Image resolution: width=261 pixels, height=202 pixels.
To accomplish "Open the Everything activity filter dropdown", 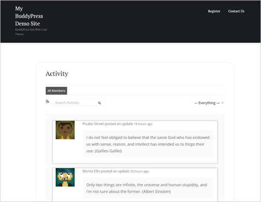I will [207, 103].
